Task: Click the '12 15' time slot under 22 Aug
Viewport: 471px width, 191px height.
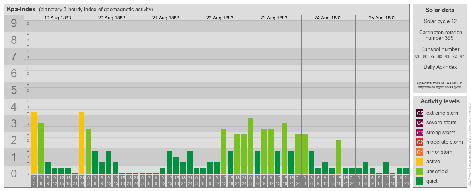Action: [224, 181]
